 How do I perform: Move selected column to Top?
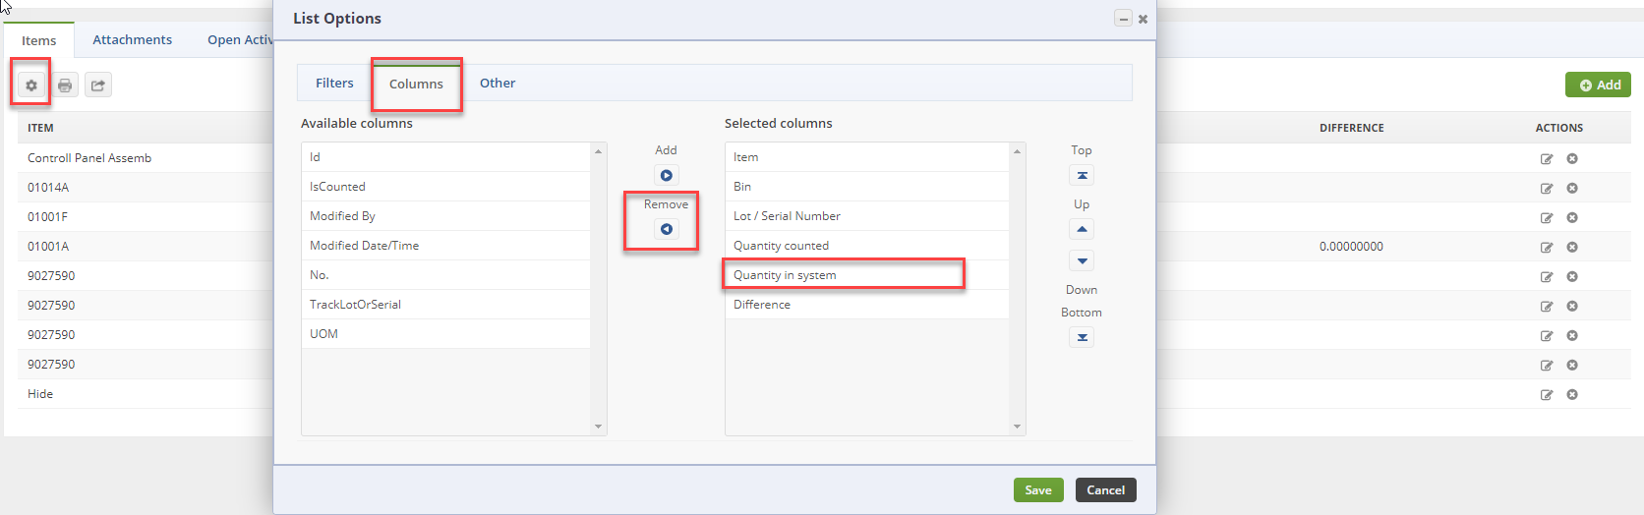[1082, 175]
